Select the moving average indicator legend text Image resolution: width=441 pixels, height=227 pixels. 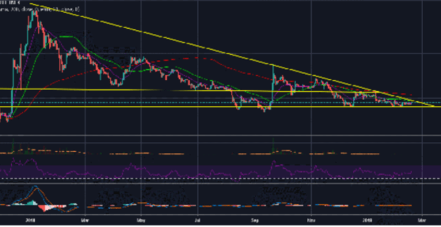(x=40, y=9)
